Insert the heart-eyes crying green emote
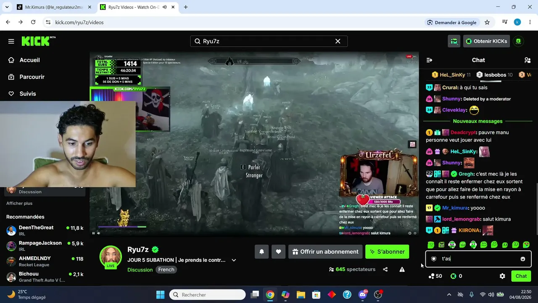The width and height of the screenshot is (538, 303). coord(526,245)
